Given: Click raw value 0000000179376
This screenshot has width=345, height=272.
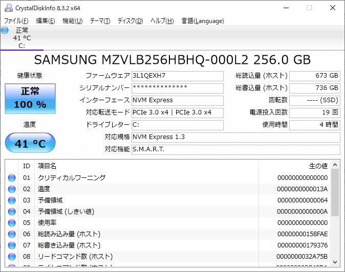Looking at the screenshot, I should (303, 245).
